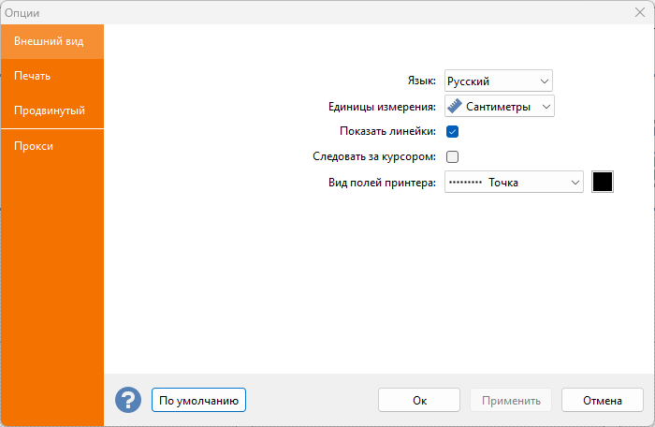This screenshot has height=427, width=655.
Task: Click the blue help question mark icon
Action: click(127, 401)
